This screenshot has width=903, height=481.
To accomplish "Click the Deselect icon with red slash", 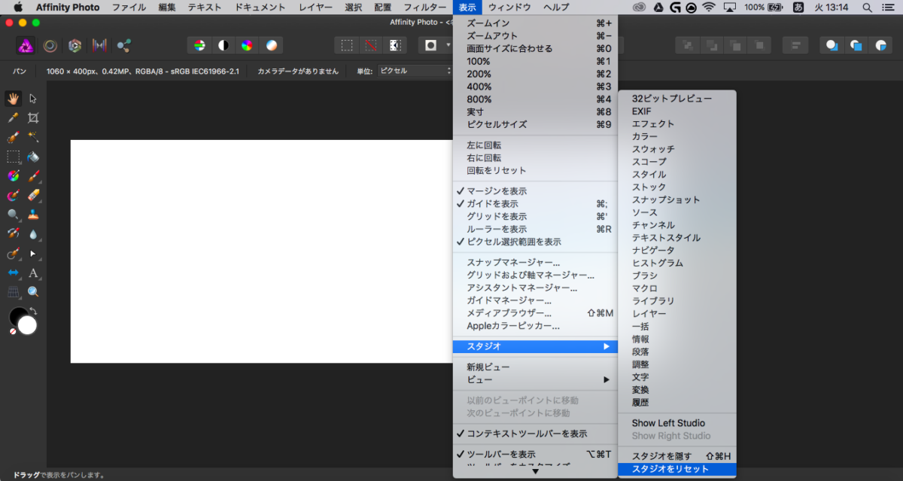I will tap(370, 45).
